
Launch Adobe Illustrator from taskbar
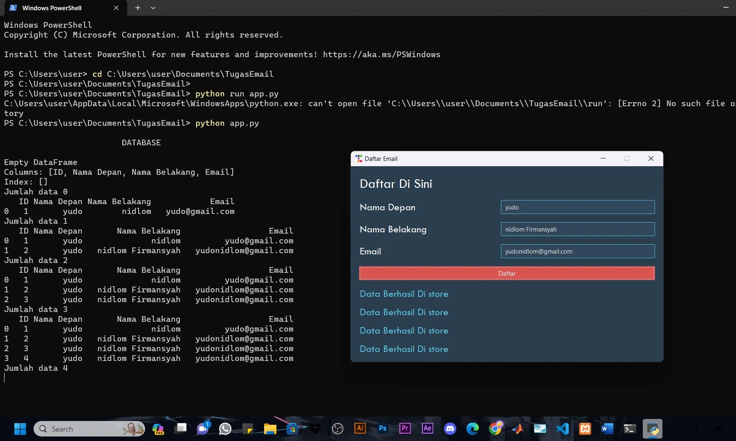tap(360, 428)
